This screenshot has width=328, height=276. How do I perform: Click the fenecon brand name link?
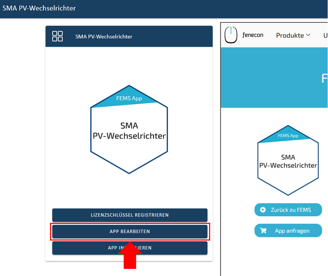pos(253,35)
